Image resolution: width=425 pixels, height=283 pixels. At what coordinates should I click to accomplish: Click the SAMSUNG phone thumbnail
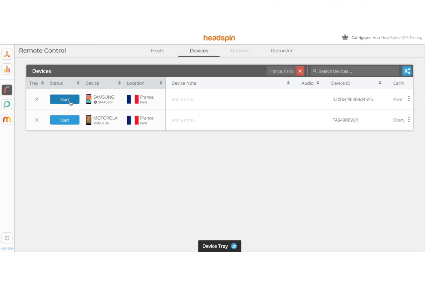point(88,99)
